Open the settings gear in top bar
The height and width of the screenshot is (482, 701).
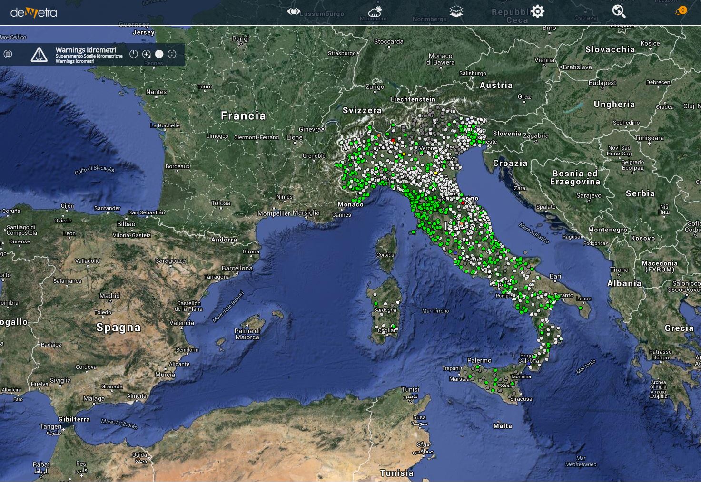538,11
